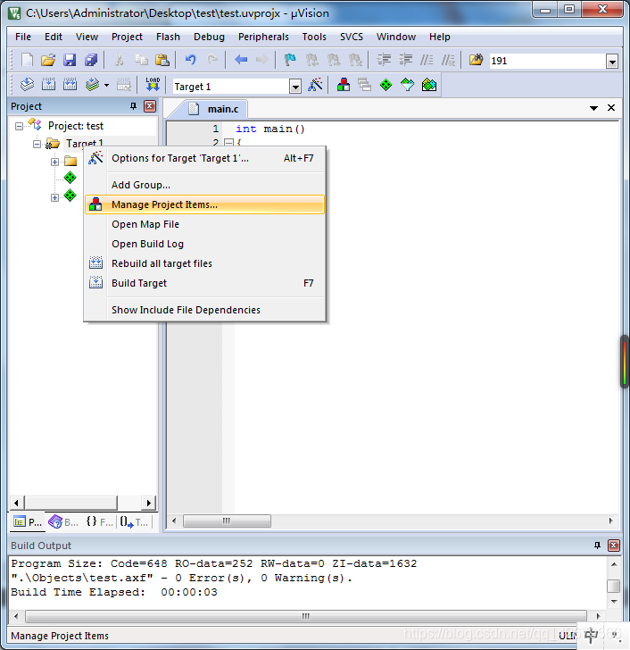Click the Open file folder icon
Viewport: 630px width, 650px height.
click(x=48, y=61)
